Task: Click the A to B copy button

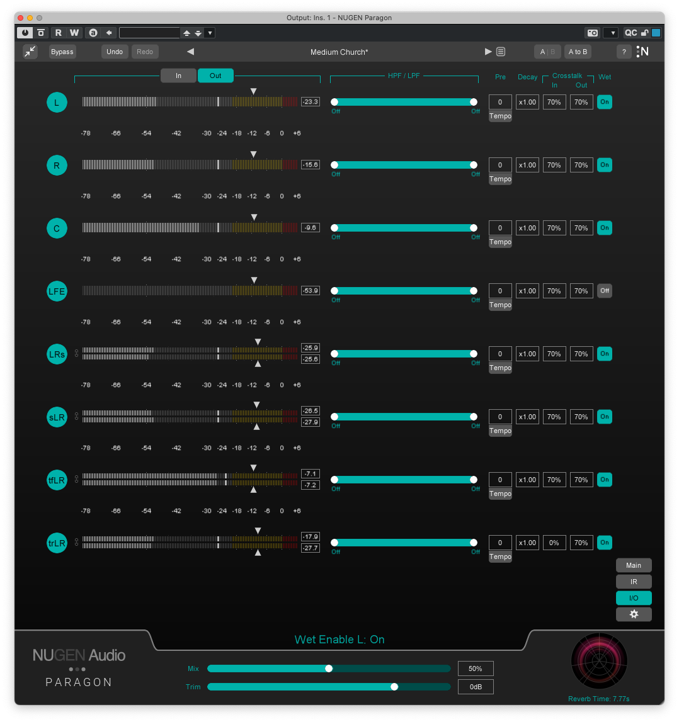Action: (x=577, y=52)
